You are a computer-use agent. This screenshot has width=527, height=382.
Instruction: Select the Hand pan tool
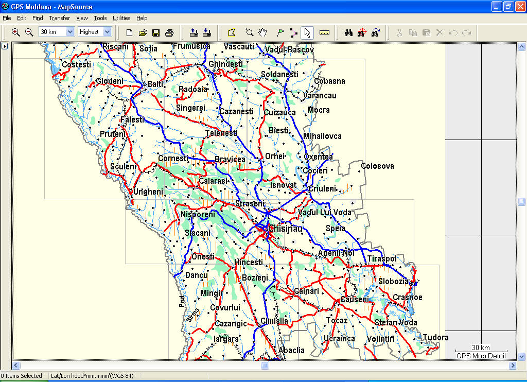(x=262, y=32)
